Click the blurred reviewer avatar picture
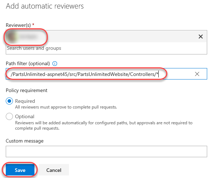The width and height of the screenshot is (214, 178). click(x=11, y=37)
